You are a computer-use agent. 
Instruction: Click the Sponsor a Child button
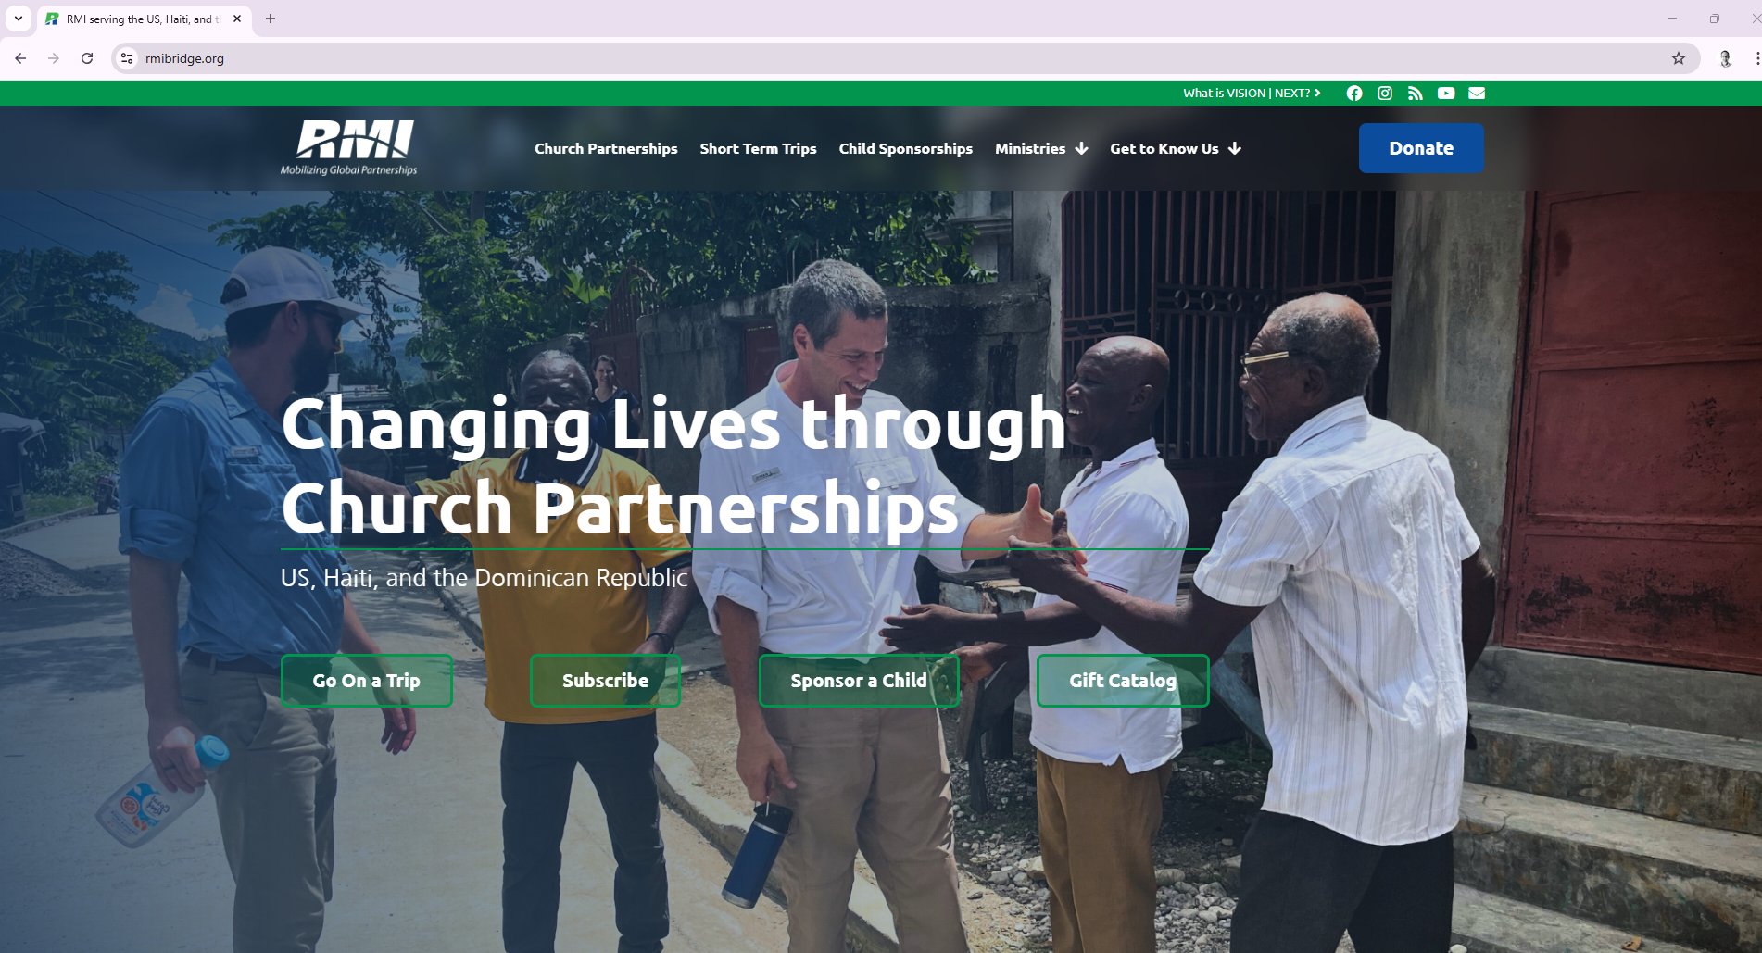(859, 681)
